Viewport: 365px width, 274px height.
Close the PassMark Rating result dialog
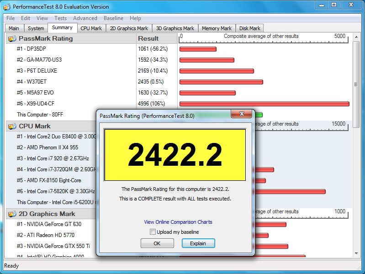pyautogui.click(x=242, y=114)
